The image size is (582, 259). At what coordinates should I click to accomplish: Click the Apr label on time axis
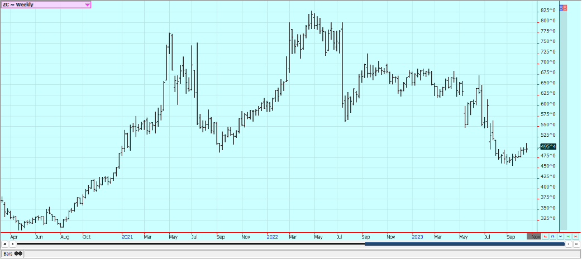(14, 236)
